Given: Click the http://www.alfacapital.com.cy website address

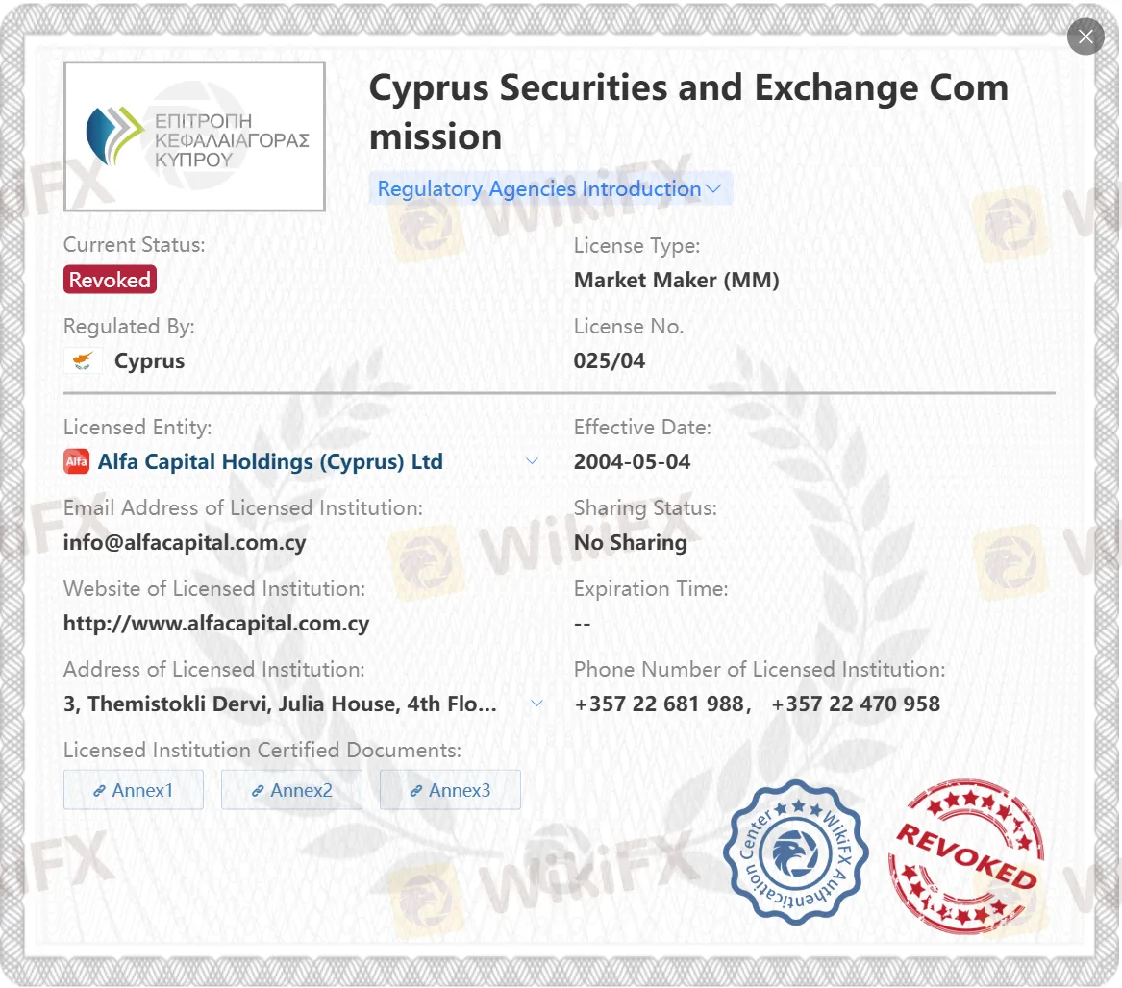Looking at the screenshot, I should [x=215, y=623].
